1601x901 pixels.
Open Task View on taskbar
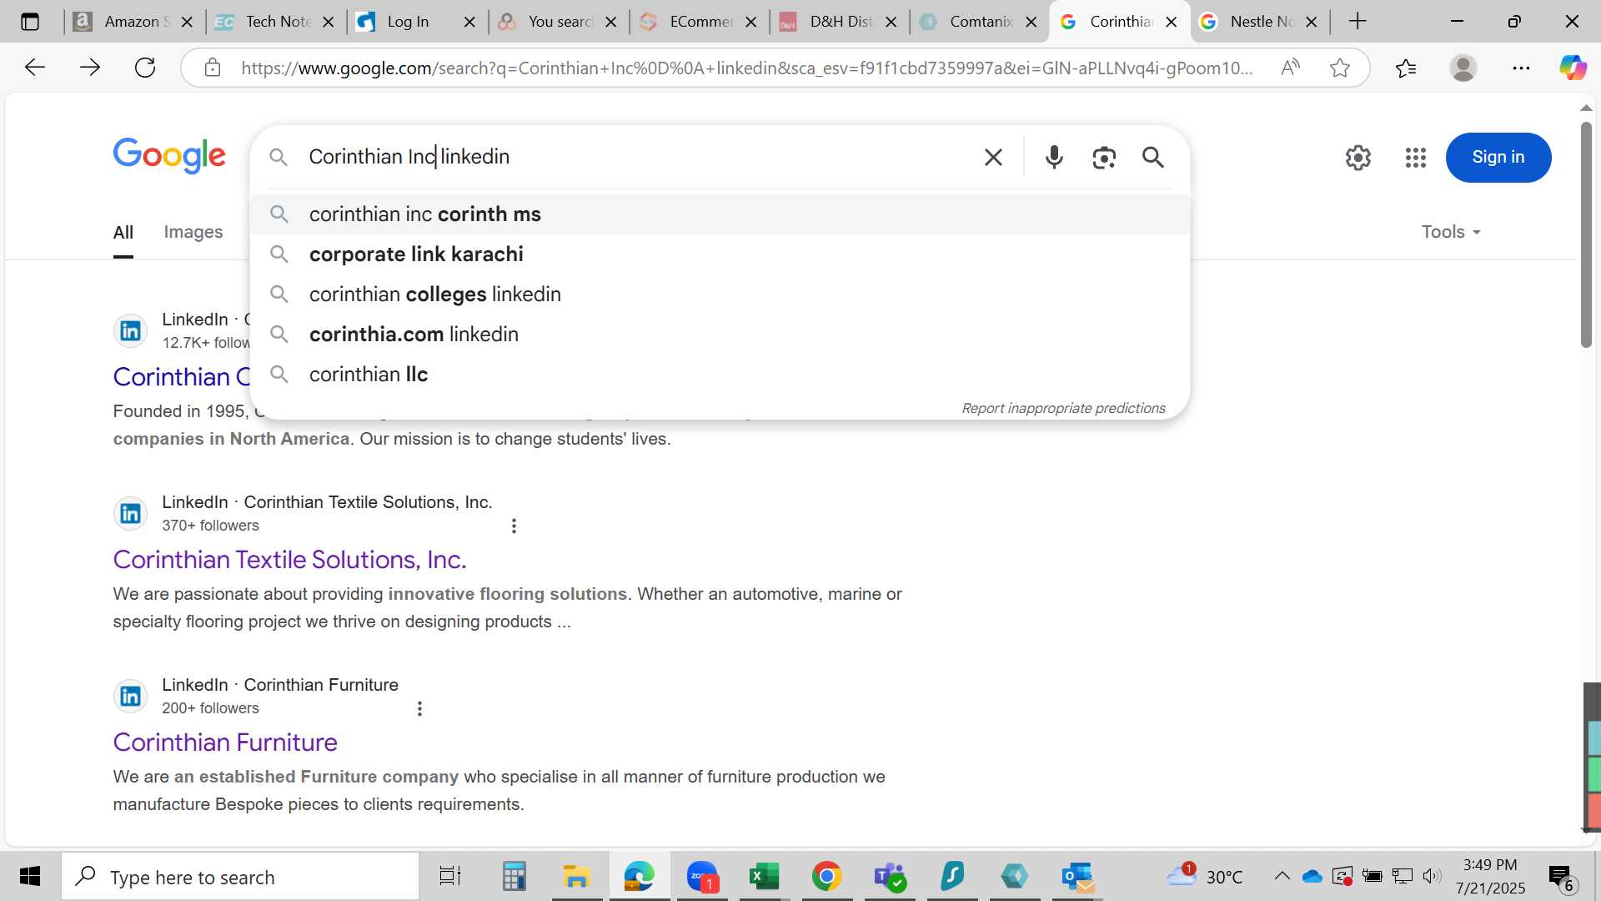(450, 877)
